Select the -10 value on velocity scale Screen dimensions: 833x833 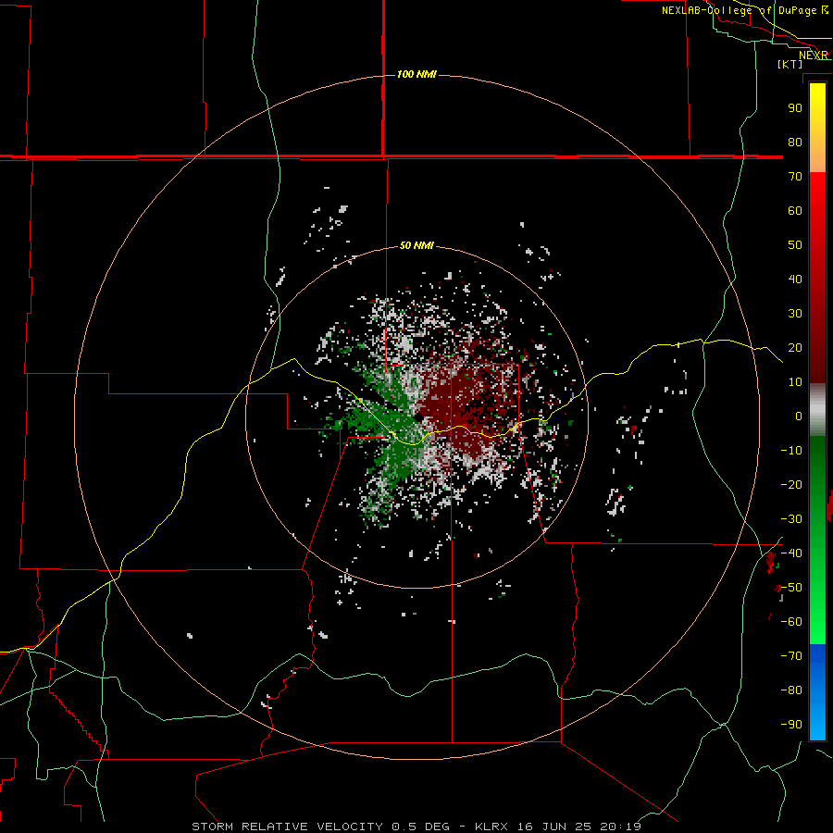click(791, 451)
